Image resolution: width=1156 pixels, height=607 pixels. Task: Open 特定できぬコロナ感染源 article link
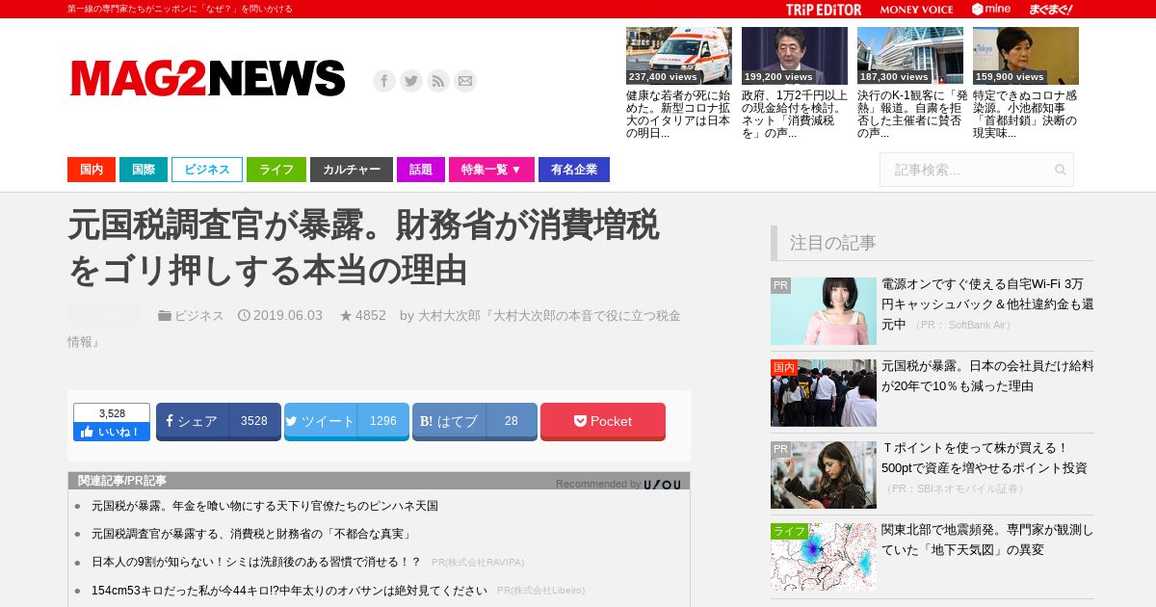point(1026,114)
